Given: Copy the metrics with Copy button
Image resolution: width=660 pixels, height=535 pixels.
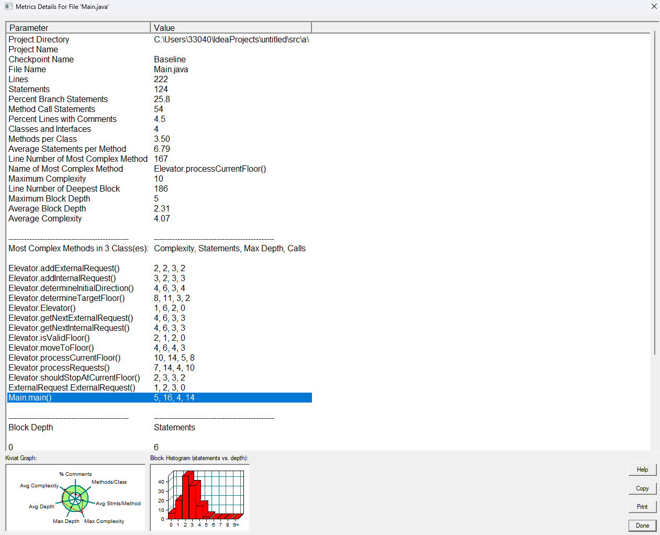Looking at the screenshot, I should pyautogui.click(x=642, y=488).
